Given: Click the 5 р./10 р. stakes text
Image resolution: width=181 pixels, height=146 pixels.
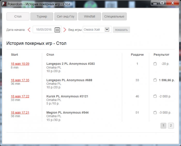Looking at the screenshot, I should pos(53,103).
